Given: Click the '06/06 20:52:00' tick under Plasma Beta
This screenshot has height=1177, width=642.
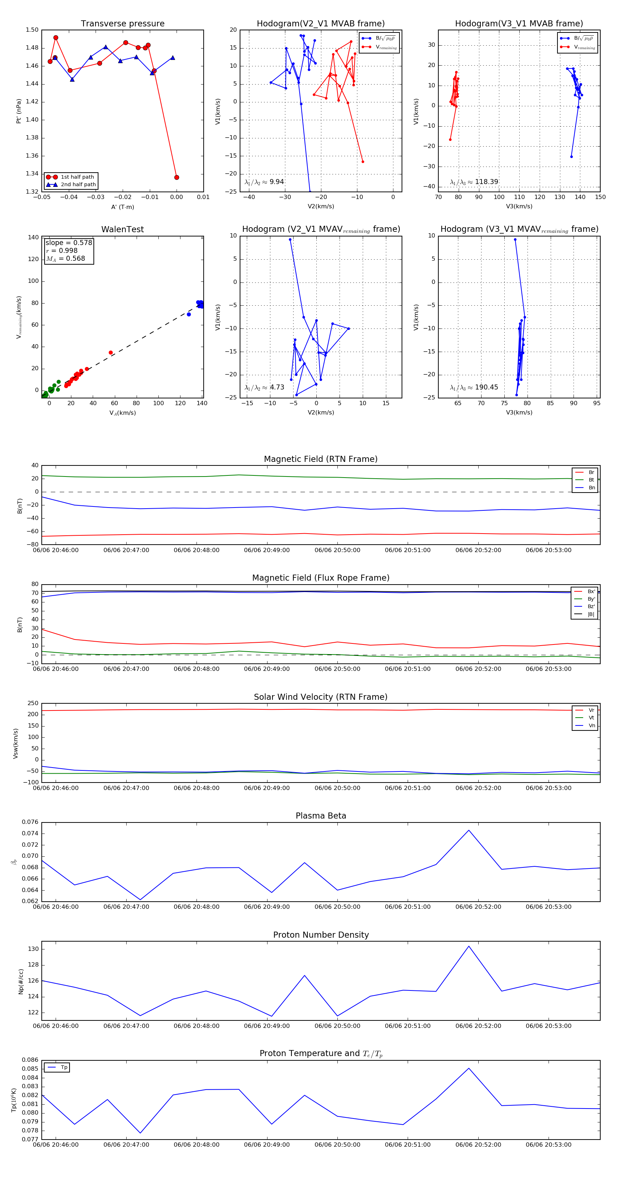Looking at the screenshot, I should [478, 907].
